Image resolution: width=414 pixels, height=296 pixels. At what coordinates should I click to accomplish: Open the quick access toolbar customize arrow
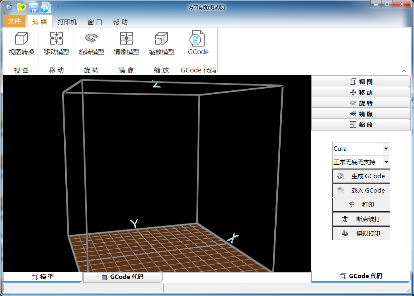(x=58, y=8)
